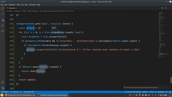Expand hidden system tray icons arrow

coord(156,95)
